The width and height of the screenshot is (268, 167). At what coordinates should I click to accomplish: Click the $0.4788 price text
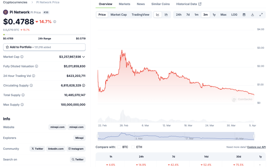(x=19, y=22)
